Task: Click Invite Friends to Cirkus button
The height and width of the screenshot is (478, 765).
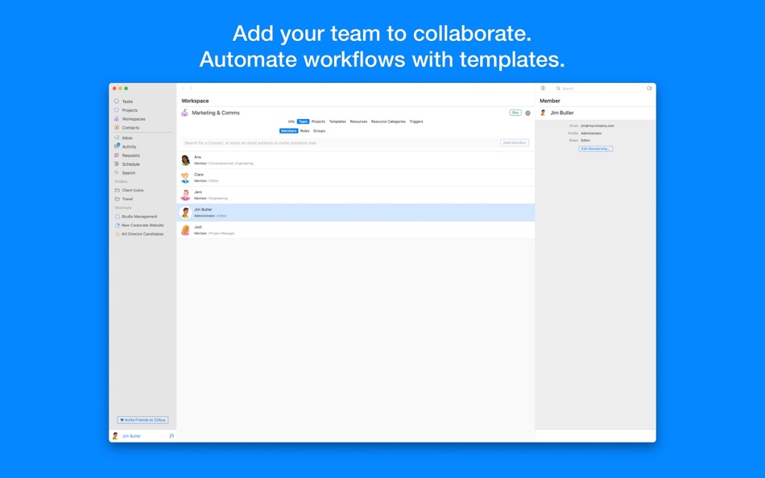Action: [143, 420]
